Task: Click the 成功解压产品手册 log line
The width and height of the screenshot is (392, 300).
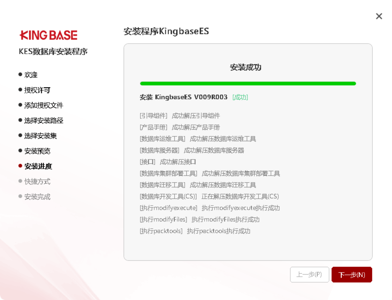Action: coord(196,127)
